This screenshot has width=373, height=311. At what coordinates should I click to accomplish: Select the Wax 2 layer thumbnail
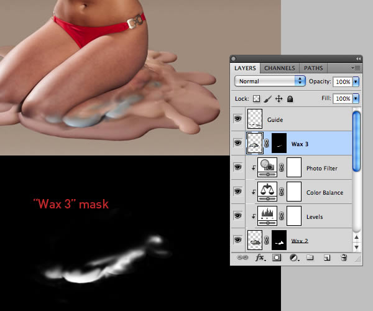(255, 240)
